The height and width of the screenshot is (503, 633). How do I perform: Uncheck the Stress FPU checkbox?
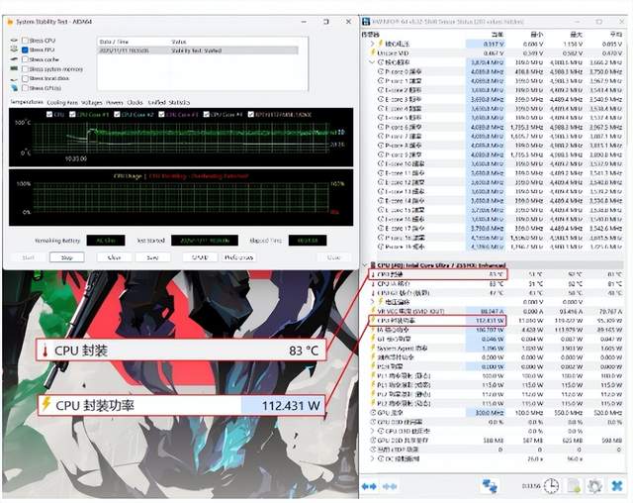(x=25, y=50)
